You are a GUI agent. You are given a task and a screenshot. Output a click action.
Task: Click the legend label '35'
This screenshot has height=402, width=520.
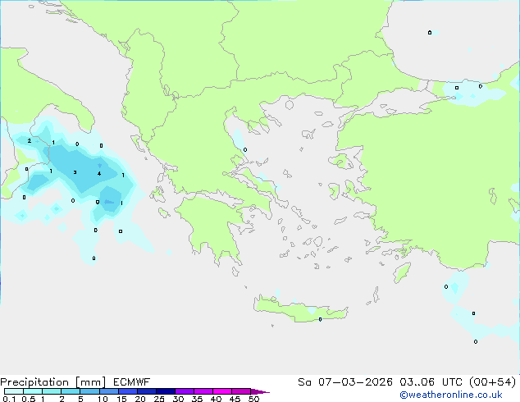pyautogui.click(x=197, y=399)
